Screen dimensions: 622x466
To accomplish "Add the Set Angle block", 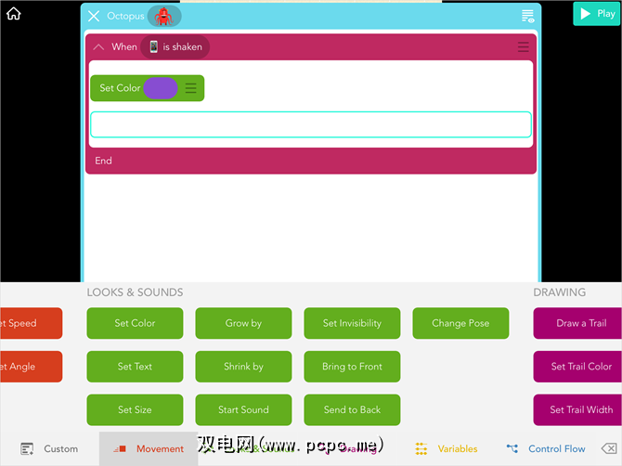I will coord(31,367).
